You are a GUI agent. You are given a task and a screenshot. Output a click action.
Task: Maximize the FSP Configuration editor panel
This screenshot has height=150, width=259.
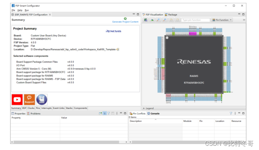tap(138, 14)
